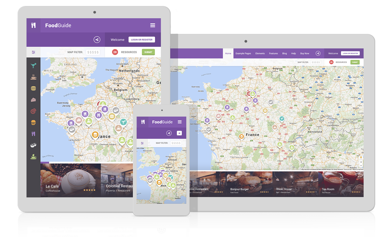Viewport: 386px width, 238px height.
Task: Open Tea Room card on wide tablet
Action: [341, 184]
